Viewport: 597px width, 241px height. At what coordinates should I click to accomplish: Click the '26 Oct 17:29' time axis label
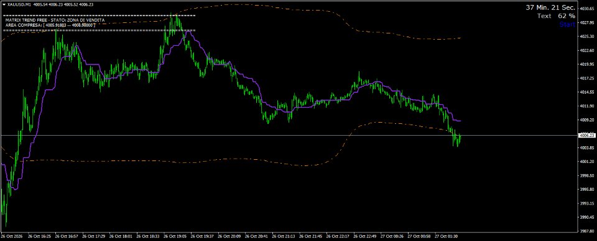coord(94,236)
